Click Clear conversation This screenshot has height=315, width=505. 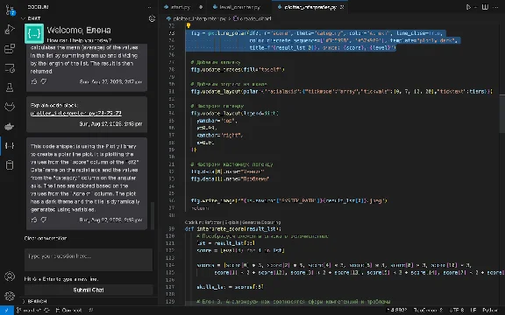coord(46,238)
